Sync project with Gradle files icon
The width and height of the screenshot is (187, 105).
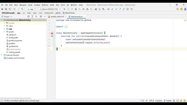tap(96, 9)
